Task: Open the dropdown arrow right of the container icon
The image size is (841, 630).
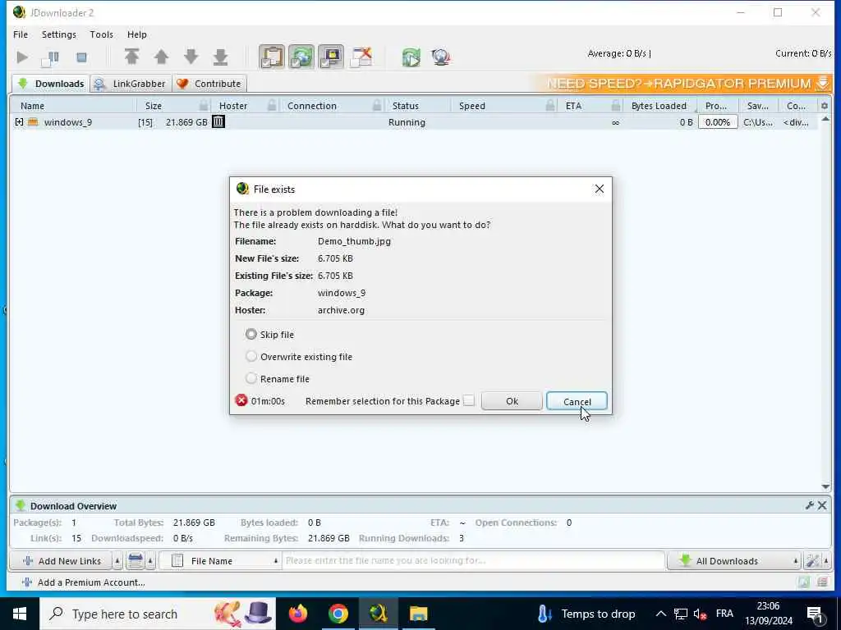Action: [x=150, y=561]
